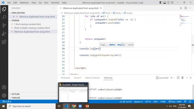Switch to the PROBLEMS panel tab
194x109 pixels.
tap(65, 78)
